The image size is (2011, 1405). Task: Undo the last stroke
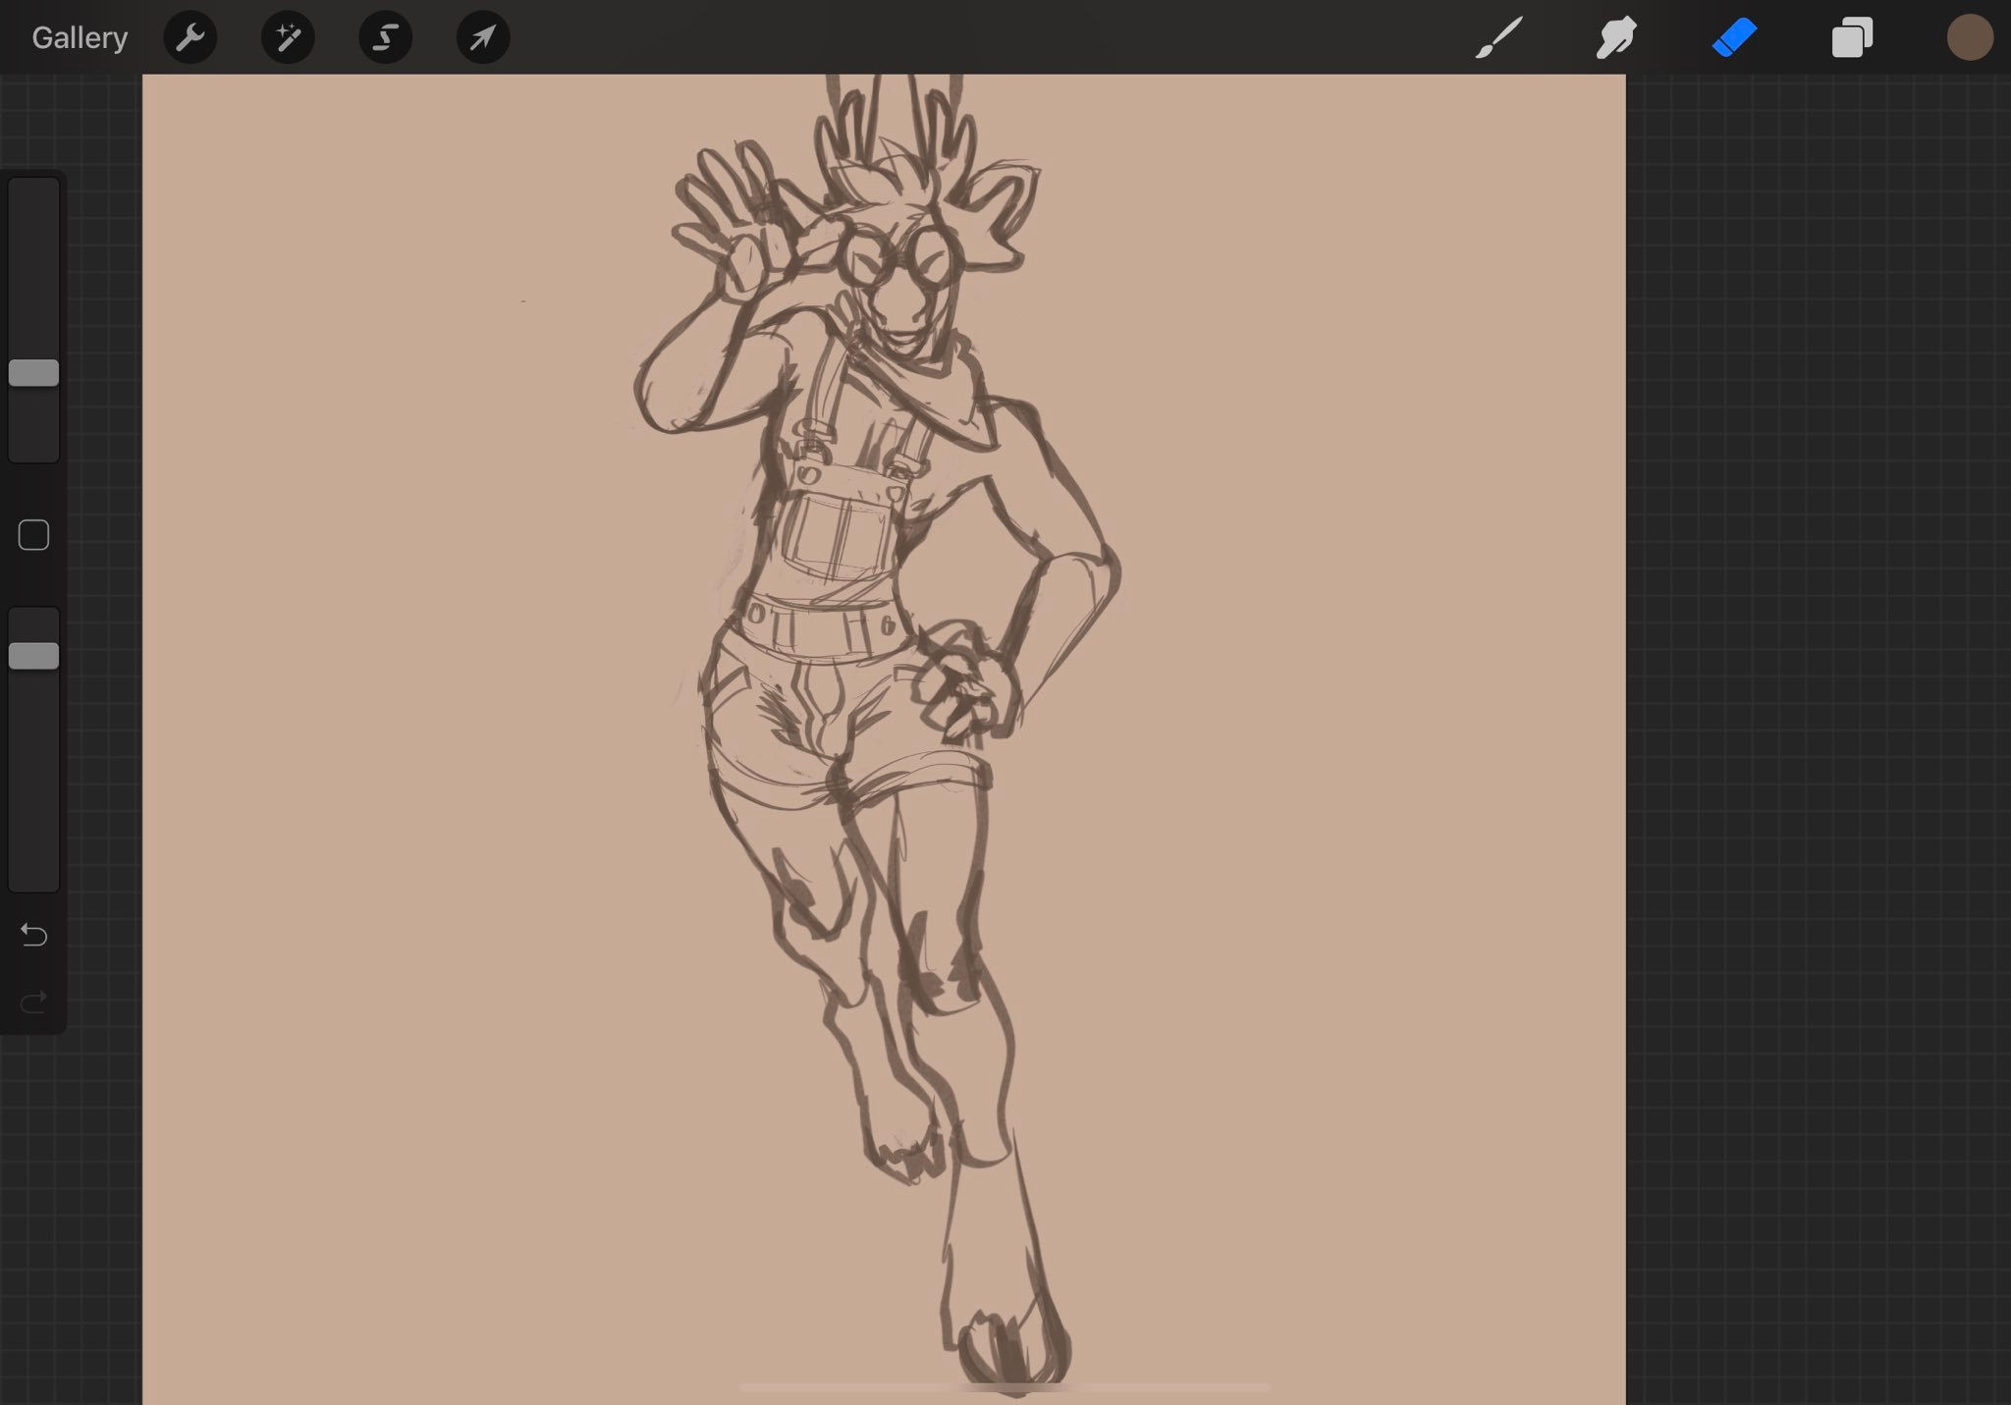[x=34, y=935]
